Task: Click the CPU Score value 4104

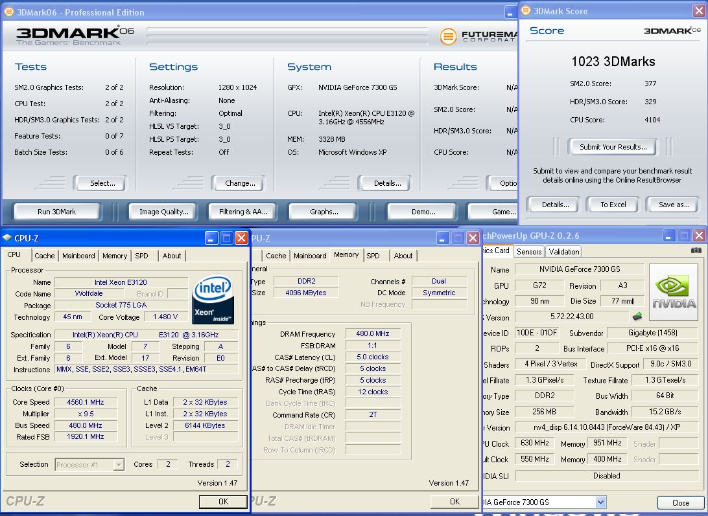Action: (652, 120)
